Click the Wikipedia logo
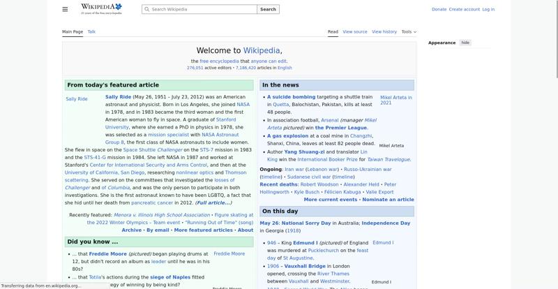558x289 pixels. (x=101, y=9)
